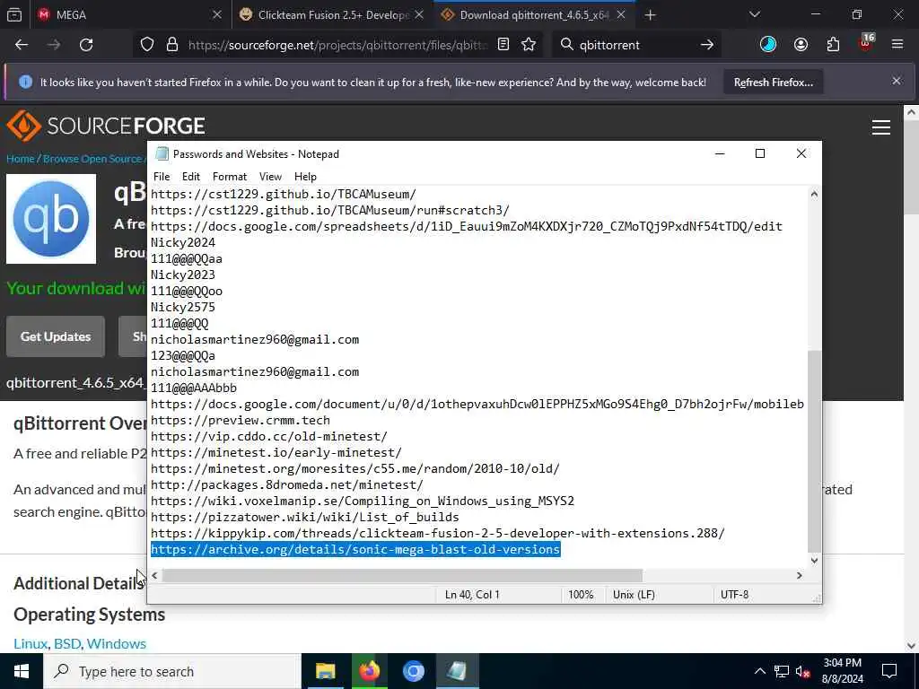Image resolution: width=919 pixels, height=689 pixels.
Task: Open Chrome from the taskbar
Action: pyautogui.click(x=413, y=671)
